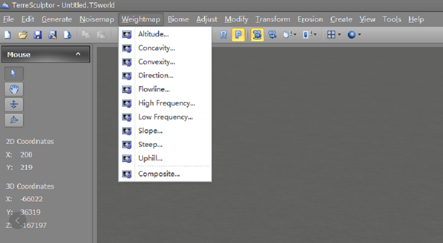Click the 2D X value 200
The width and height of the screenshot is (443, 243).
tap(26, 155)
